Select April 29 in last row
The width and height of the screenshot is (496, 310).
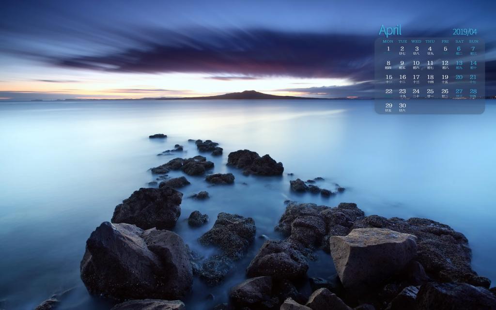[388, 106]
